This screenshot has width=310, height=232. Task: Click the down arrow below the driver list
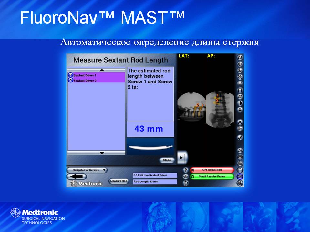coord(96,153)
